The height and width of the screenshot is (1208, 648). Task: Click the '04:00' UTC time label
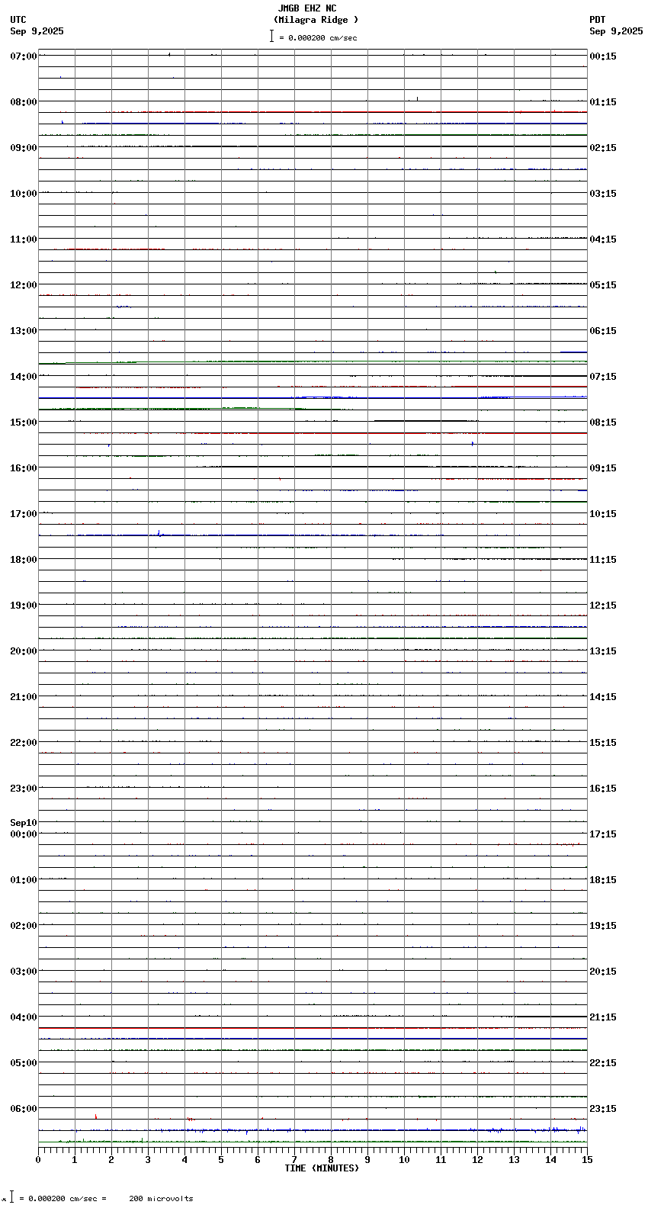24,1017
